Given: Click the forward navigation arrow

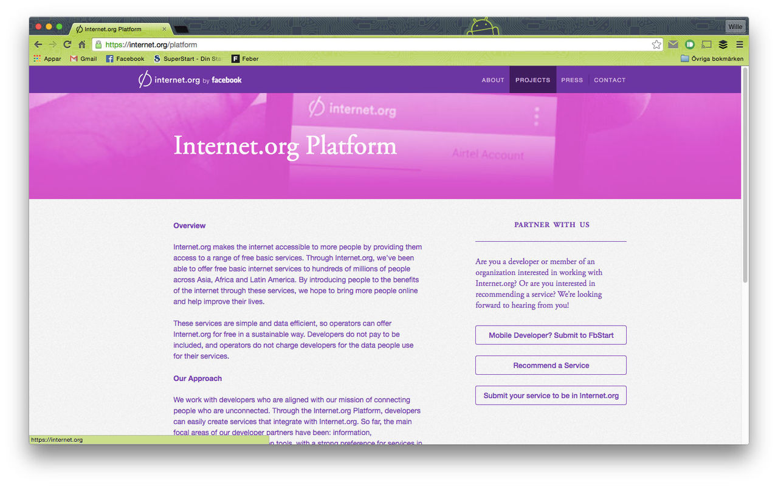Looking at the screenshot, I should pyautogui.click(x=53, y=44).
